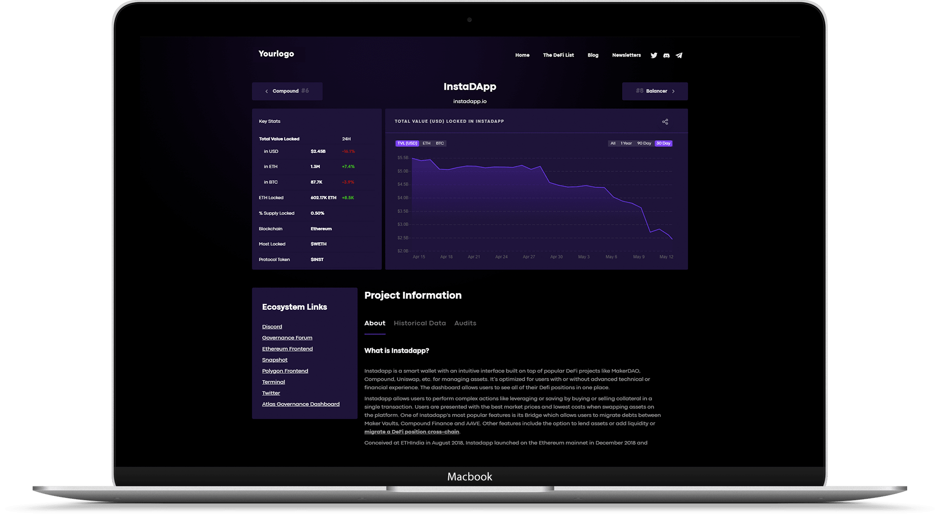Navigate to previous protocol Compound #6
Image resolution: width=940 pixels, height=514 pixels.
[287, 91]
